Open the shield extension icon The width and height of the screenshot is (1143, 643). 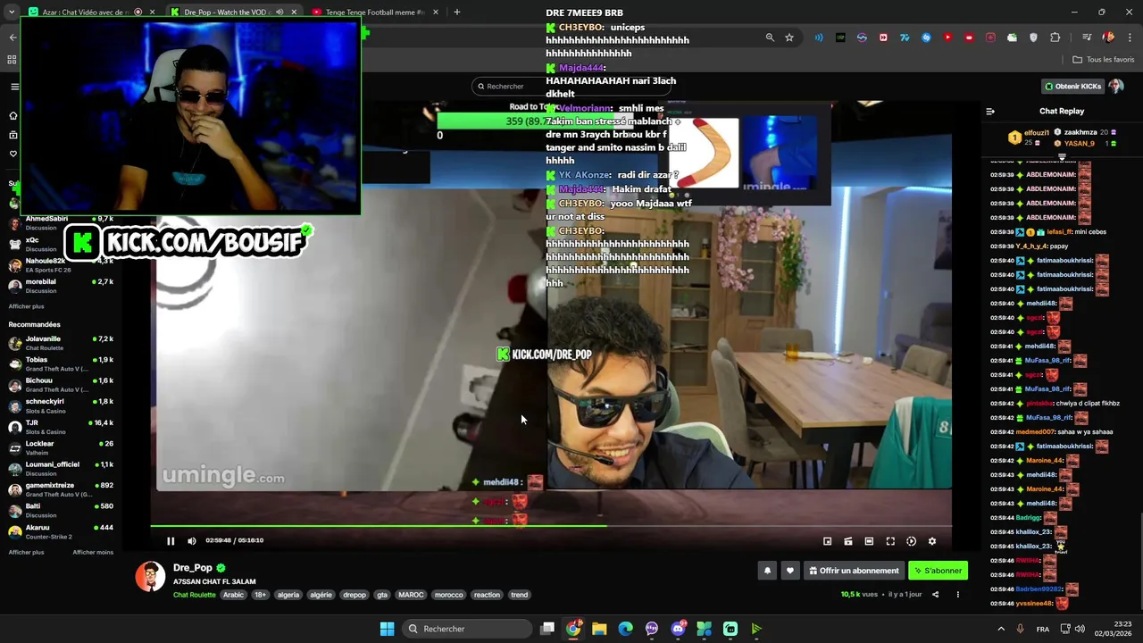tap(1034, 38)
